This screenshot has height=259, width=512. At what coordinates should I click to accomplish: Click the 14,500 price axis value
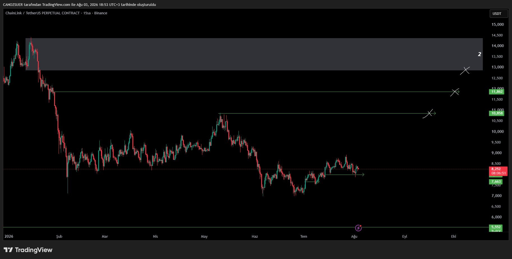pos(497,35)
